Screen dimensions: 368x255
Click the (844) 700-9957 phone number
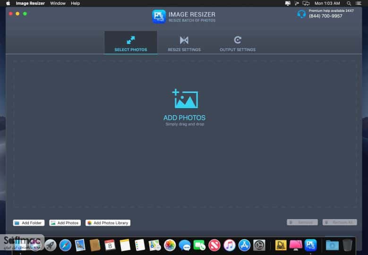(x=325, y=16)
